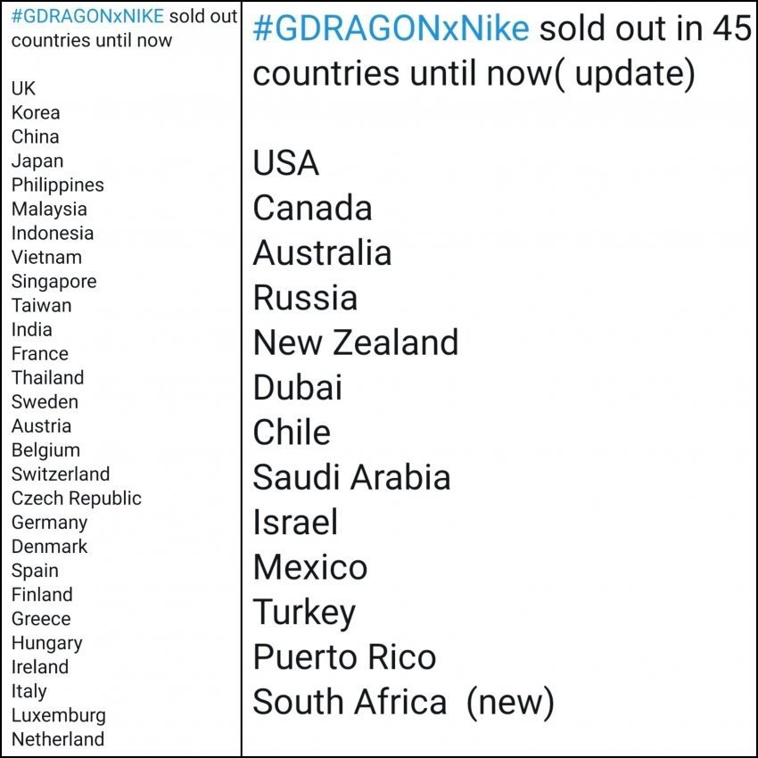Click on Czech Republic text

[76, 498]
